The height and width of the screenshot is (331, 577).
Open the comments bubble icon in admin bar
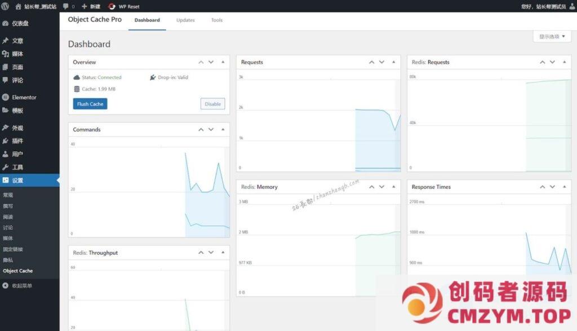coord(66,6)
